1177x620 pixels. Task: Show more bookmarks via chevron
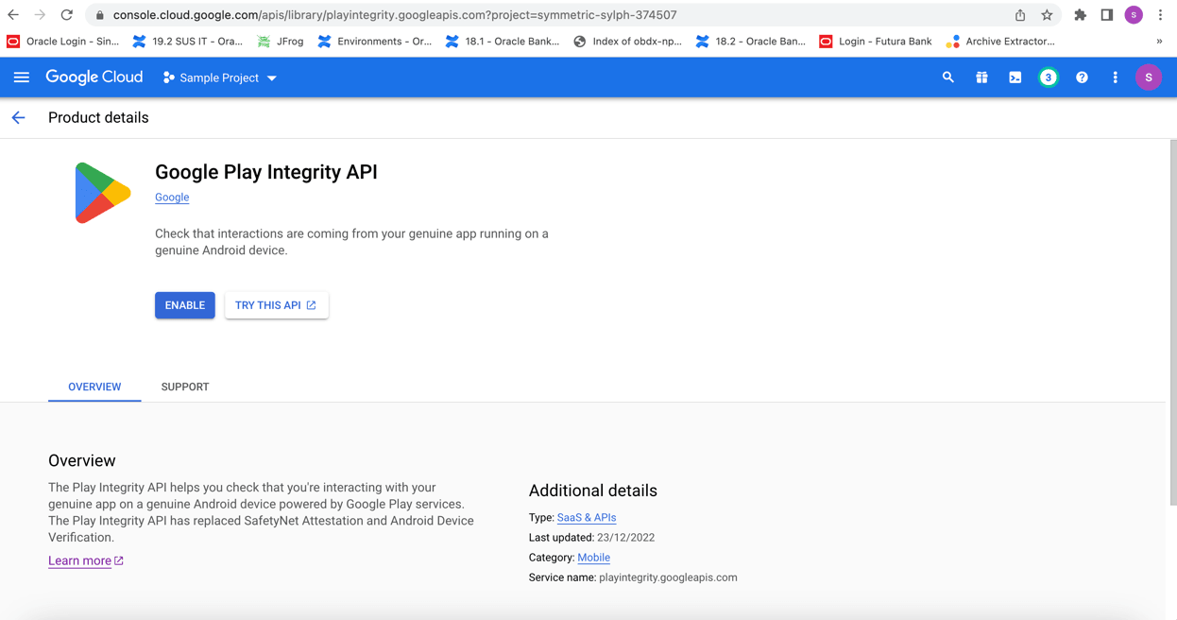(1159, 42)
